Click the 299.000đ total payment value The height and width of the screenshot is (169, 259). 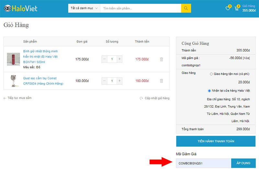(243, 129)
